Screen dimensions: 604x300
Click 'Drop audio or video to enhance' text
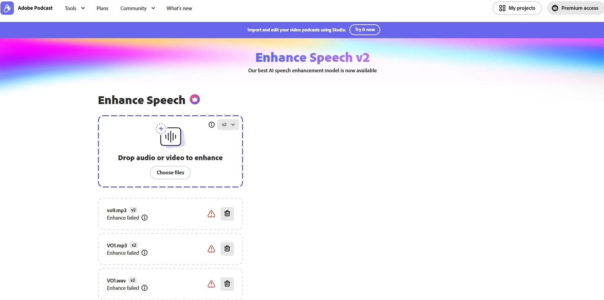(170, 158)
